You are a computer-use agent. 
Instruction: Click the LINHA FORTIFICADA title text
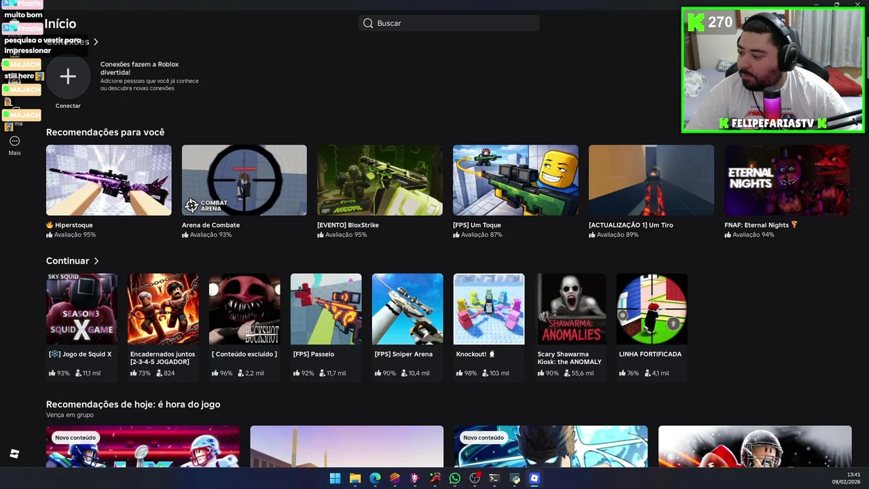650,354
